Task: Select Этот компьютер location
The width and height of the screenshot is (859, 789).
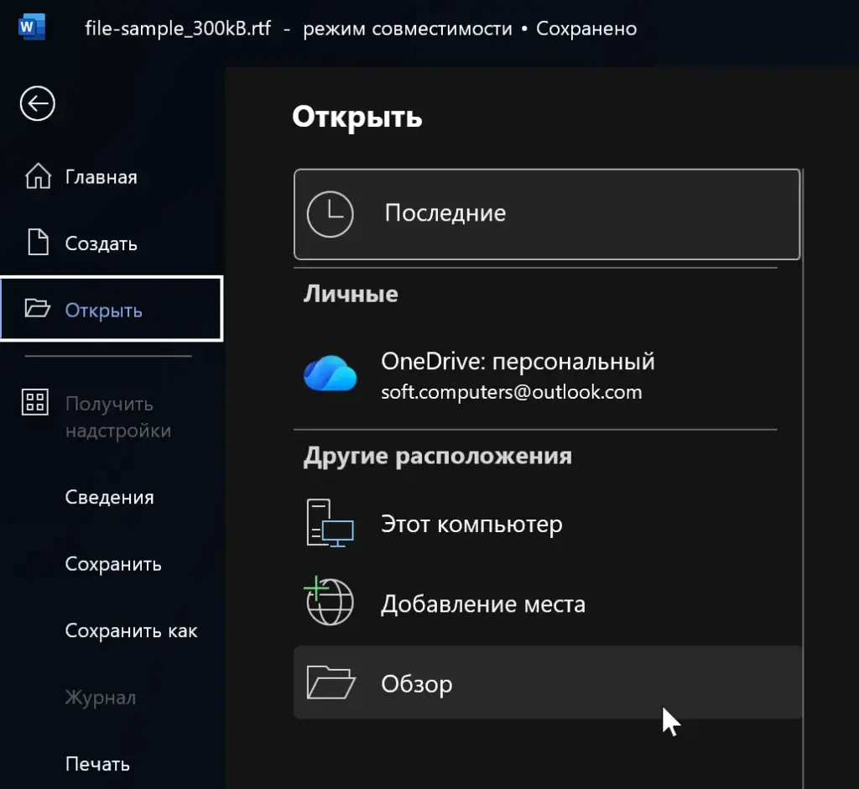Action: [547, 524]
